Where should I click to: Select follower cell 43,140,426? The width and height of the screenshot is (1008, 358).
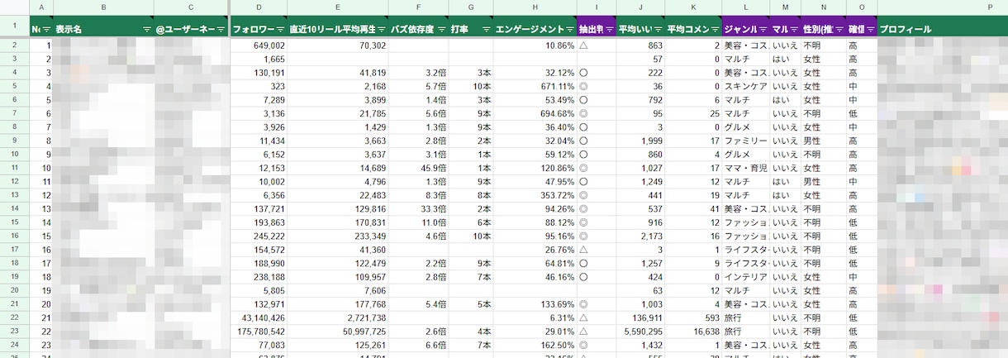click(x=259, y=318)
